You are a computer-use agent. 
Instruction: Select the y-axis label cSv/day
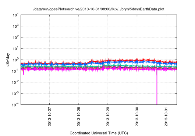[8, 60]
